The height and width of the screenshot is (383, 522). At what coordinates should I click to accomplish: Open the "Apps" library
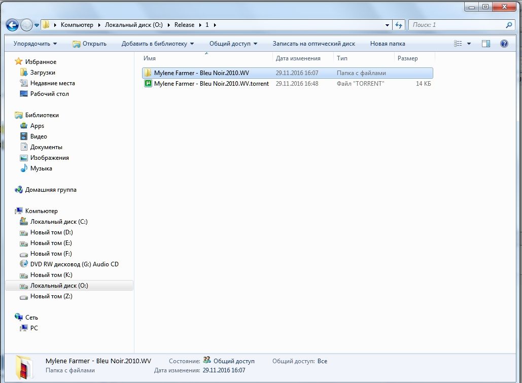[x=37, y=126]
